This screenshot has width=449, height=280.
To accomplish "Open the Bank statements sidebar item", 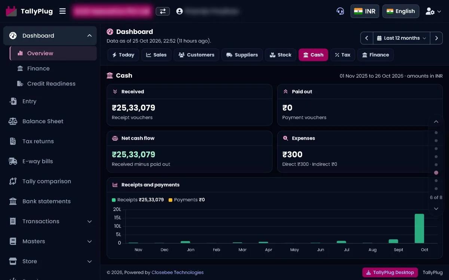I will pos(50,201).
